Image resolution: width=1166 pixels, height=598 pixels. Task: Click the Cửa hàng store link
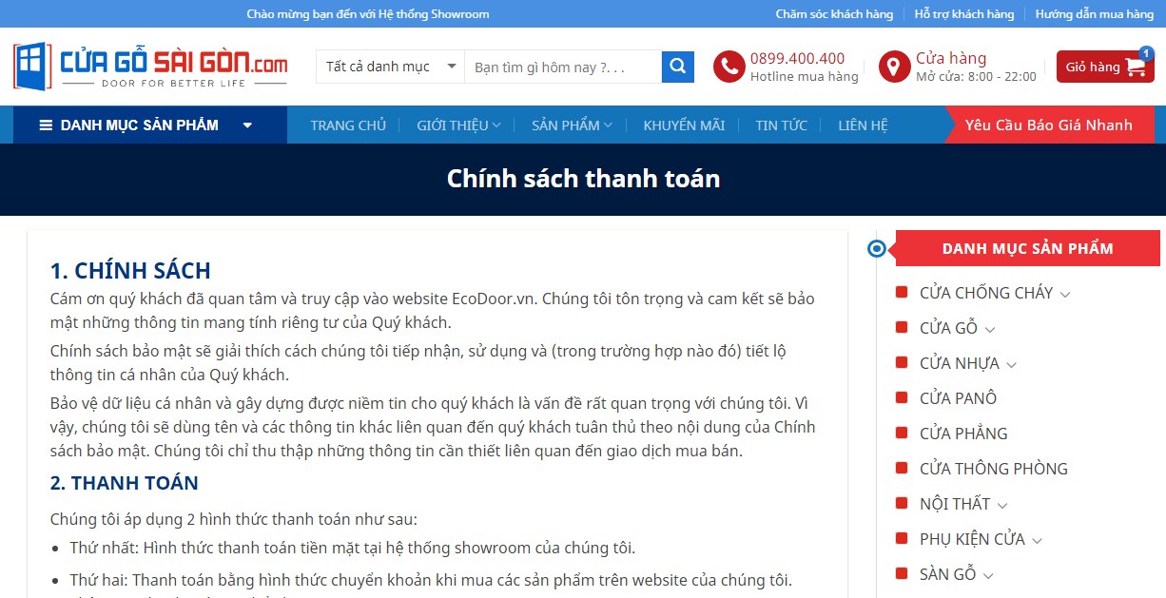point(951,58)
